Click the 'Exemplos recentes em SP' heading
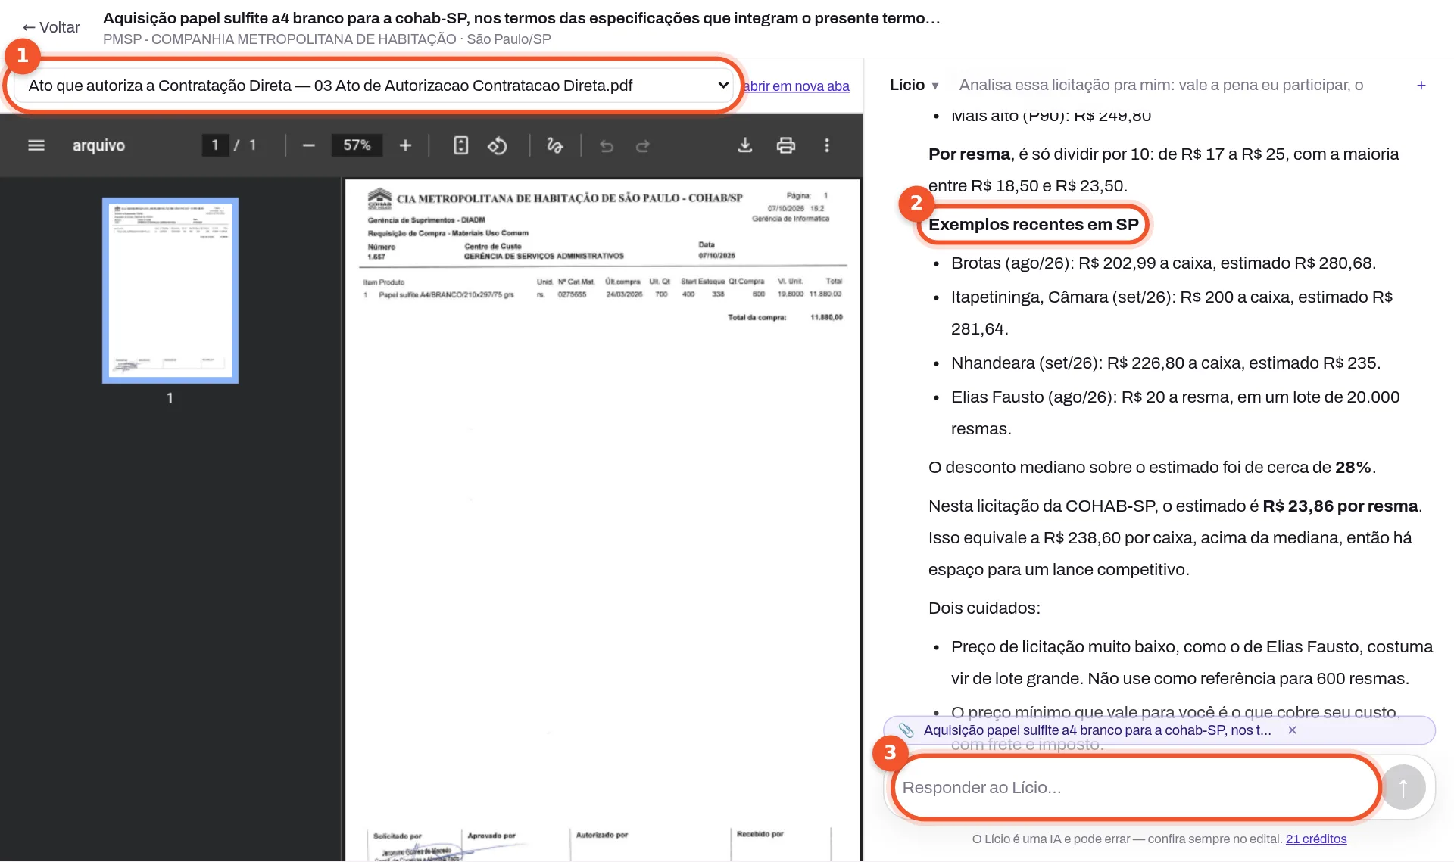 1034,225
